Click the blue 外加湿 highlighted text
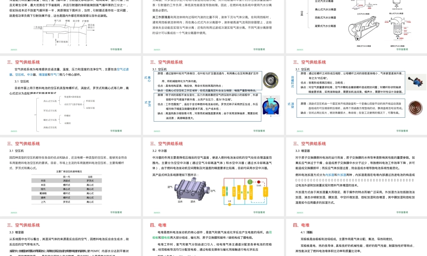 point(342,175)
